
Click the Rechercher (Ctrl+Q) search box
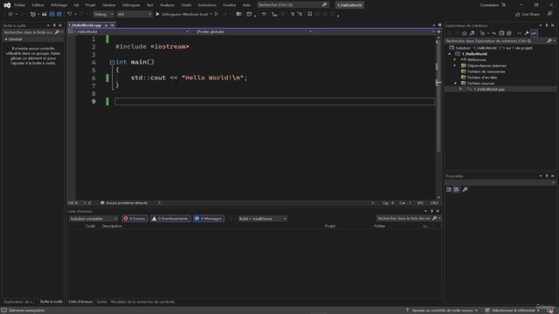pyautogui.click(x=293, y=5)
